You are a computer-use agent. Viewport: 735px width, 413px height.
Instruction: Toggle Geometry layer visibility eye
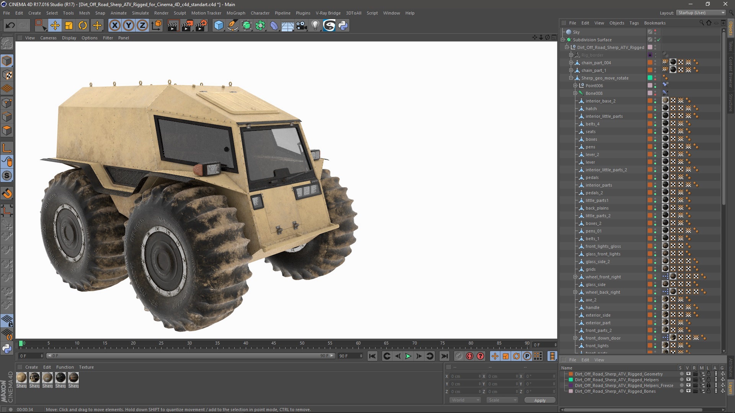tap(688, 374)
